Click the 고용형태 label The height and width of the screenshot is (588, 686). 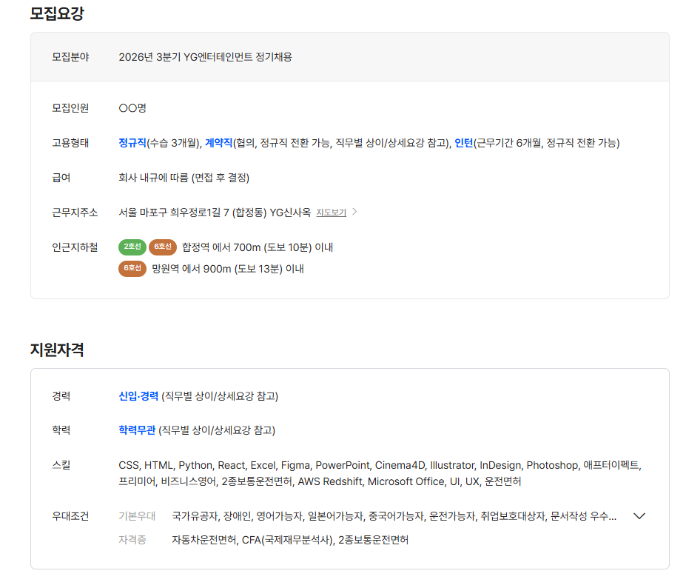point(70,143)
